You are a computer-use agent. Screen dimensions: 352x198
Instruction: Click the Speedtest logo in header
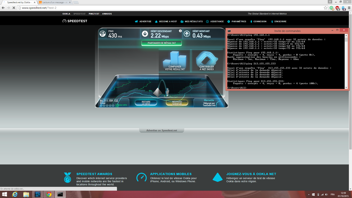tap(75, 21)
